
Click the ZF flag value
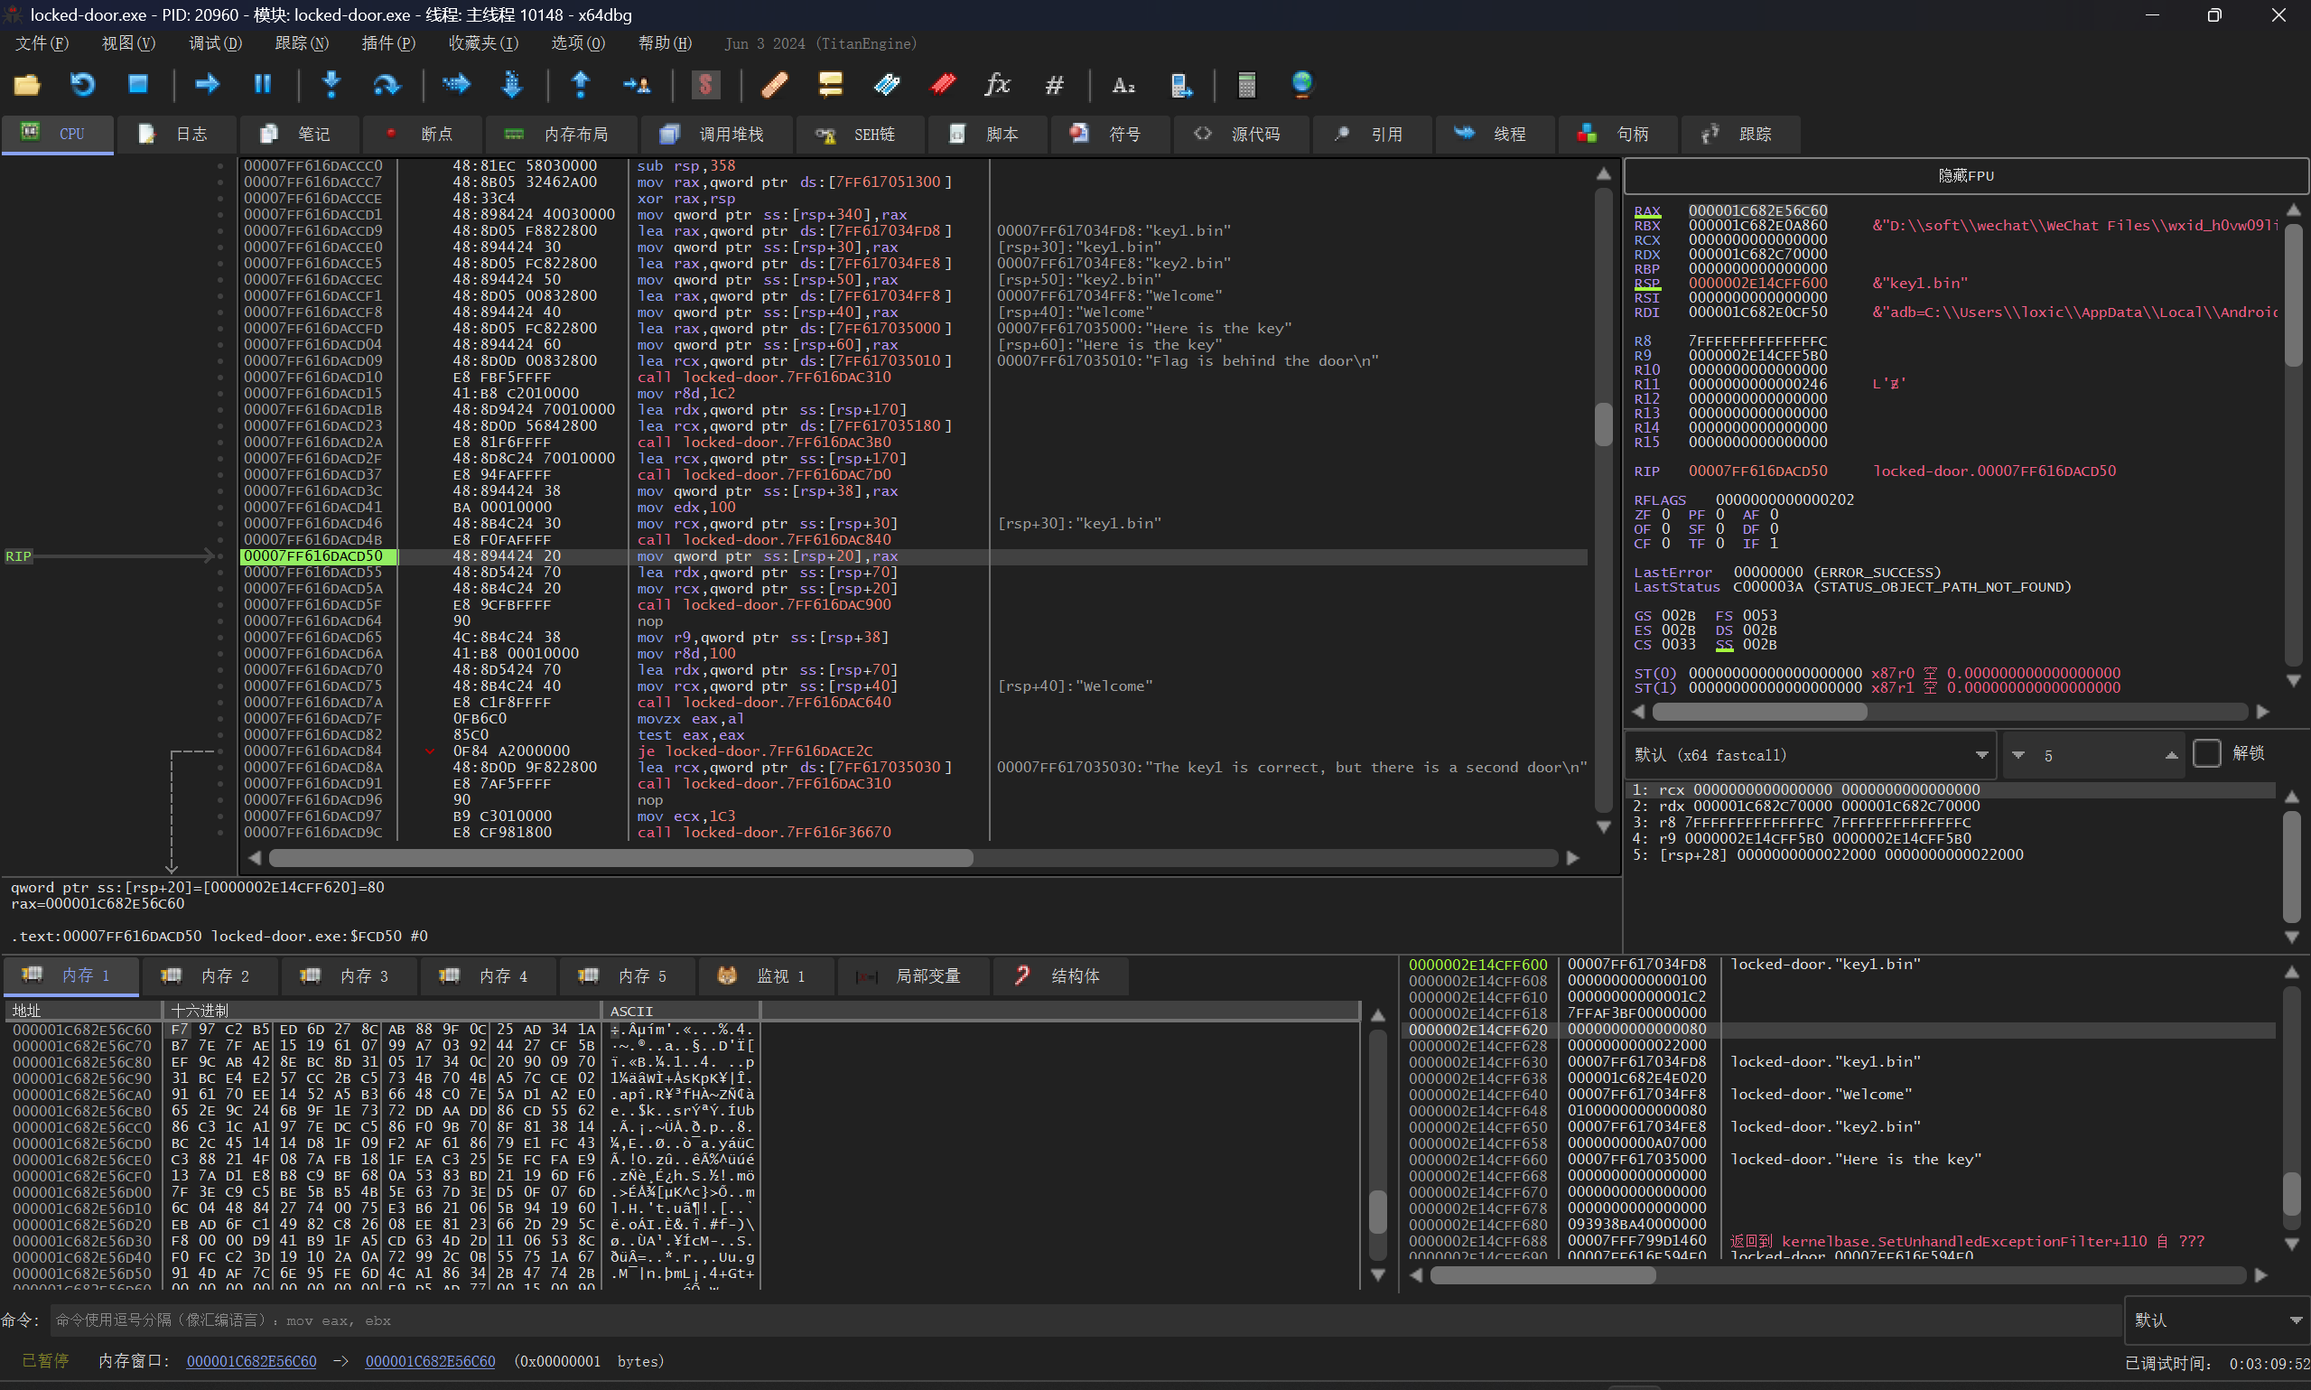tap(1665, 514)
